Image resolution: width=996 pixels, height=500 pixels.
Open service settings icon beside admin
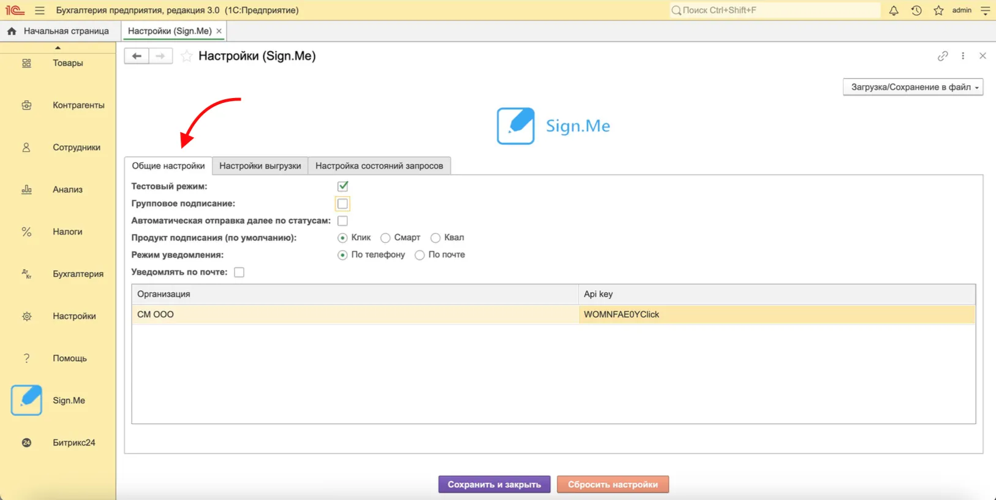[985, 10]
